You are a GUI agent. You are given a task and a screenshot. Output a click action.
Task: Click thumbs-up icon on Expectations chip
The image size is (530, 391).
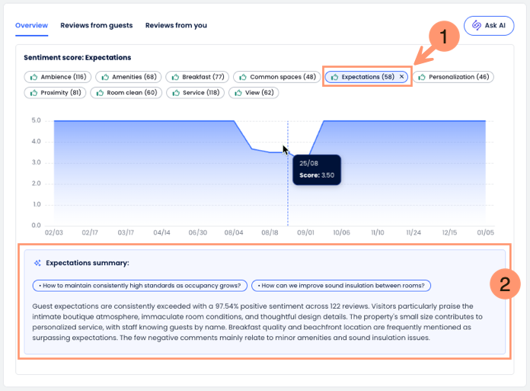(x=334, y=77)
